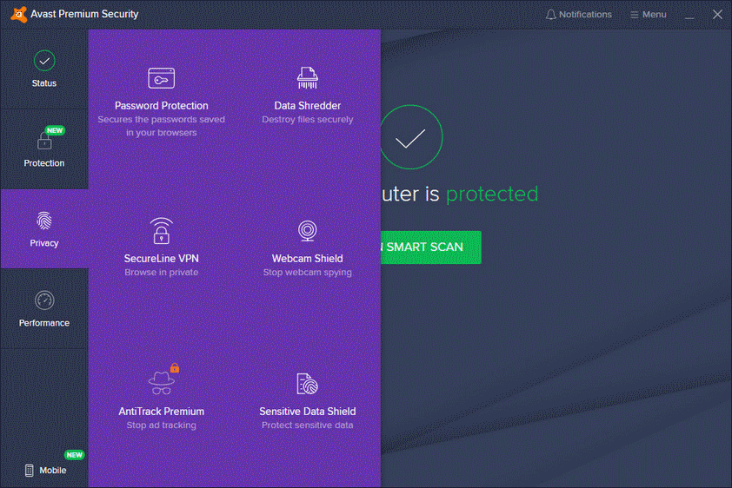The width and height of the screenshot is (732, 488).
Task: Open Sensitive Data Shield document icon
Action: point(308,384)
